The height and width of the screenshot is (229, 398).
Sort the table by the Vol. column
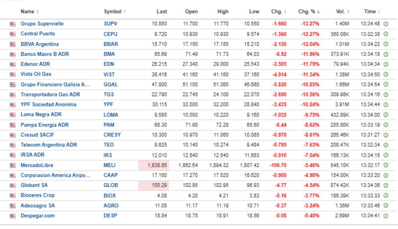pyautogui.click(x=342, y=11)
